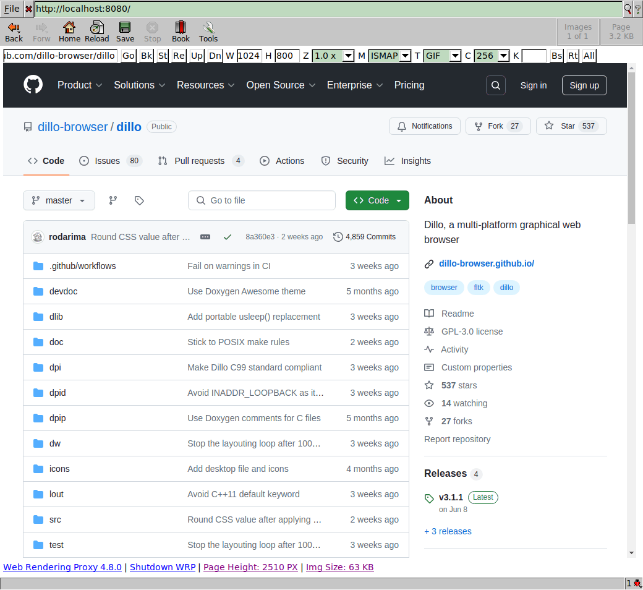The width and height of the screenshot is (643, 590).
Task: Switch to the Security tab
Action: 345,161
